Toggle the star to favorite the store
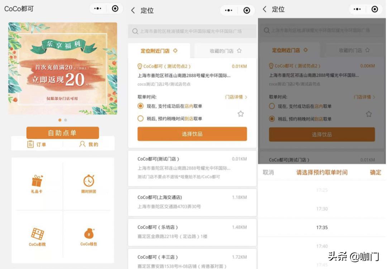The height and width of the screenshot is (269, 387). (x=241, y=114)
